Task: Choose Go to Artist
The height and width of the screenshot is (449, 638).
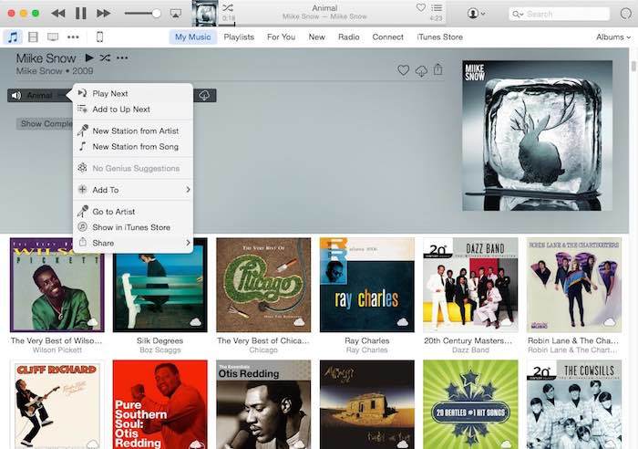Action: [x=133, y=212]
